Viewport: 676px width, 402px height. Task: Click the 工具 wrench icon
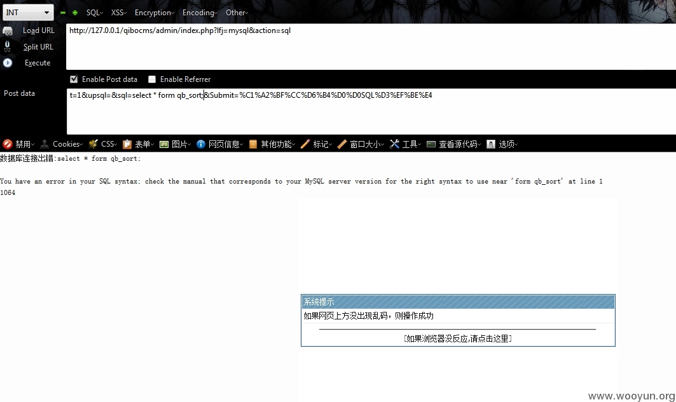(394, 144)
